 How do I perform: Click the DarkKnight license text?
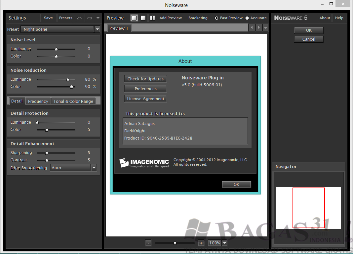(135, 131)
